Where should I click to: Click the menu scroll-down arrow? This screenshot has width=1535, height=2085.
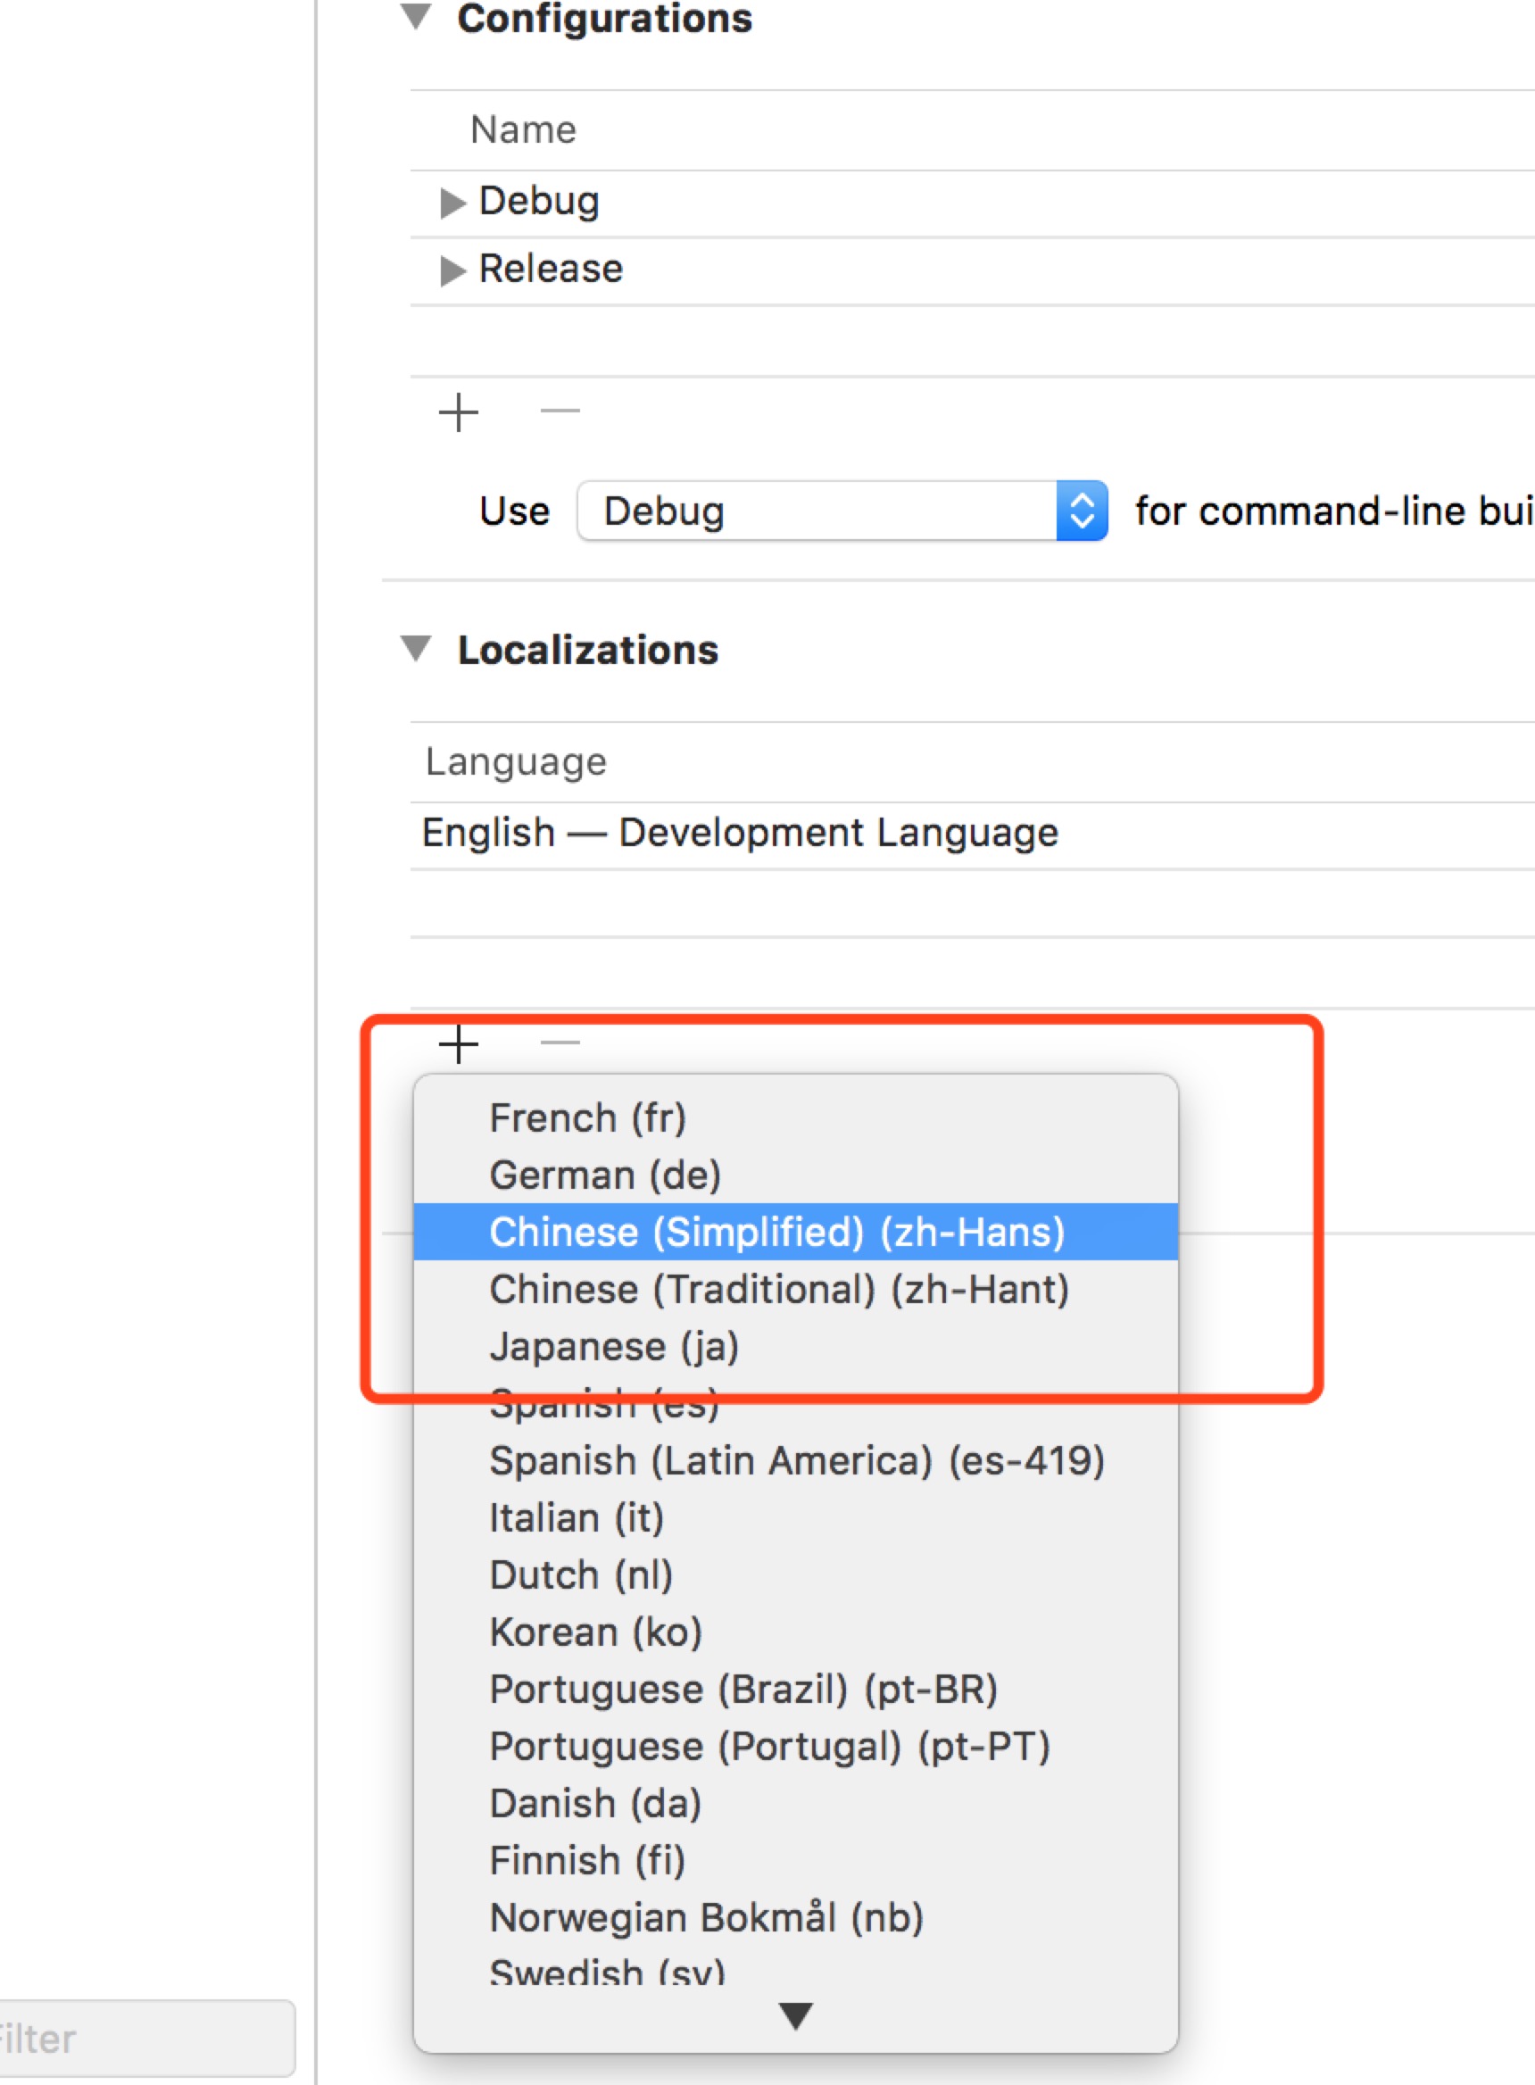point(795,2015)
